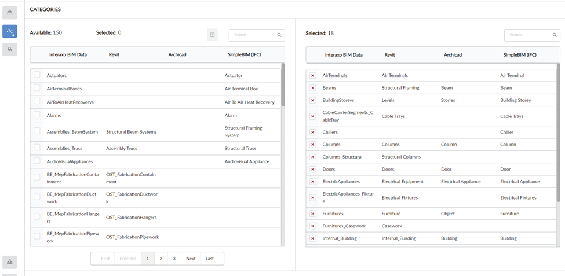The image size is (565, 276).
Task: Click the right Archicad column header
Action: tap(453, 55)
